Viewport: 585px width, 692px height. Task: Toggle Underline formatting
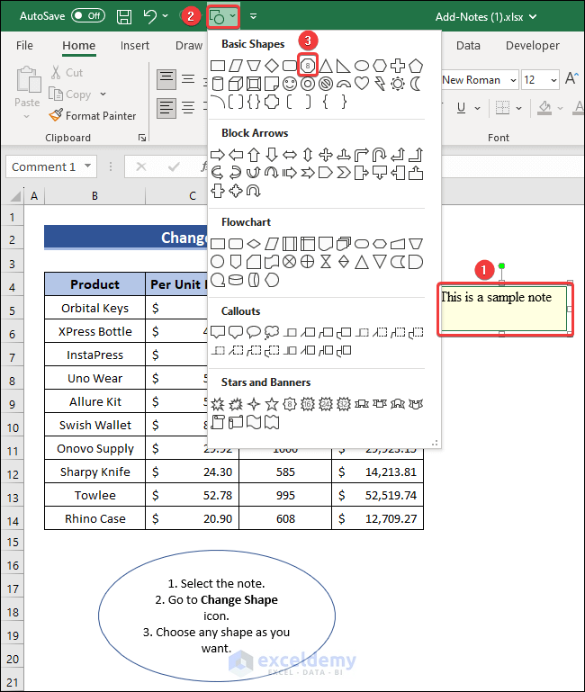462,108
